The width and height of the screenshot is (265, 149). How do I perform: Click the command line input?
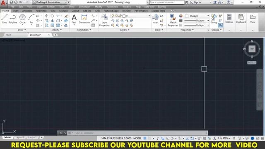point(137,133)
